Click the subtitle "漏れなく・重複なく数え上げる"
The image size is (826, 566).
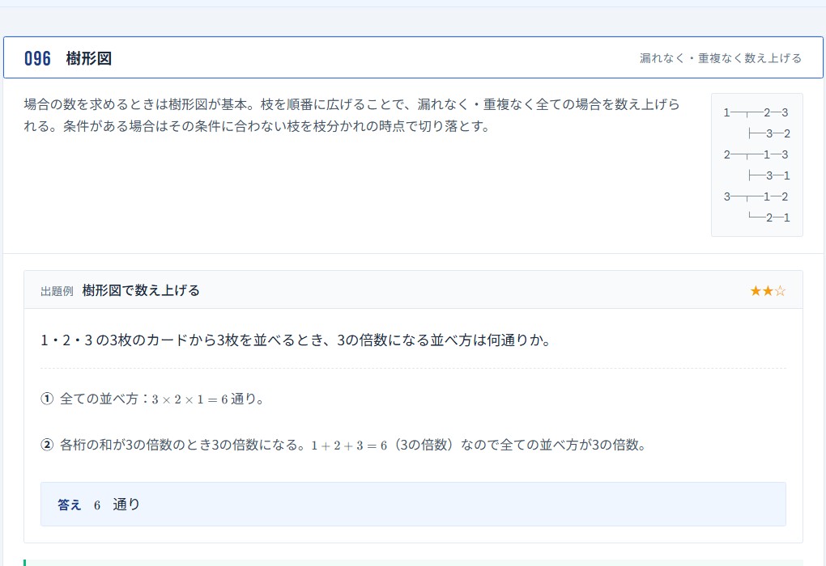[721, 58]
